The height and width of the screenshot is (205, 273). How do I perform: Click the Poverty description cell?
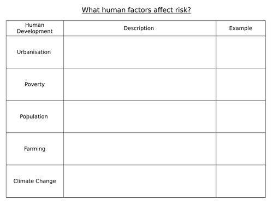(140, 84)
